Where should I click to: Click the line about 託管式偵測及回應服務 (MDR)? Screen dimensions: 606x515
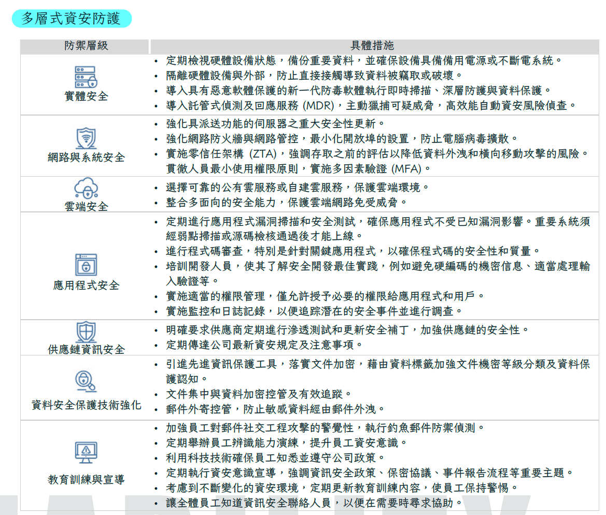[371, 106]
